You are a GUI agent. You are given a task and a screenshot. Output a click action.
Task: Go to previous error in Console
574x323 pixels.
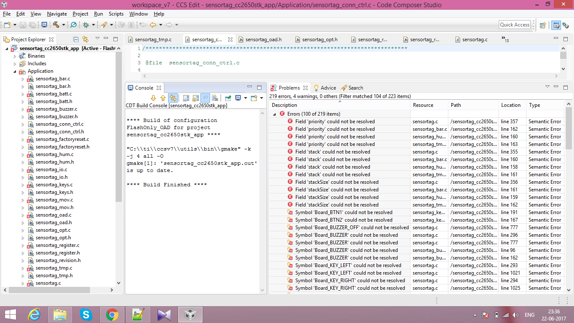[163, 98]
